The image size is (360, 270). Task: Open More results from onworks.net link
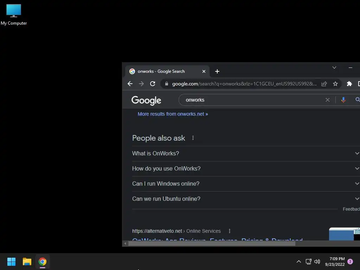173,114
